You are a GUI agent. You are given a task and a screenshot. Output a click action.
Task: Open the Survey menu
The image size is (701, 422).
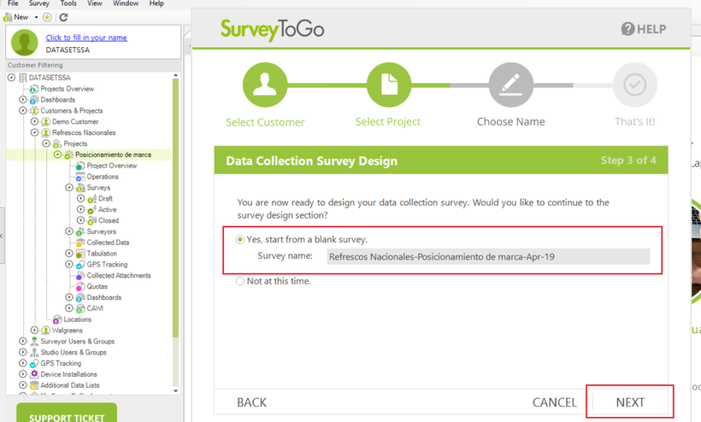click(38, 3)
